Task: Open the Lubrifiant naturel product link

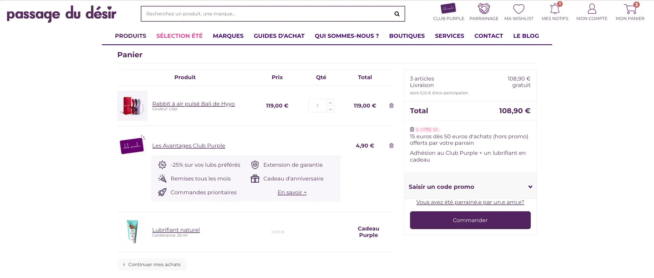Action: 176,230
